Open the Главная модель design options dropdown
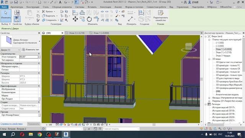245x138 pixels. [121, 129]
